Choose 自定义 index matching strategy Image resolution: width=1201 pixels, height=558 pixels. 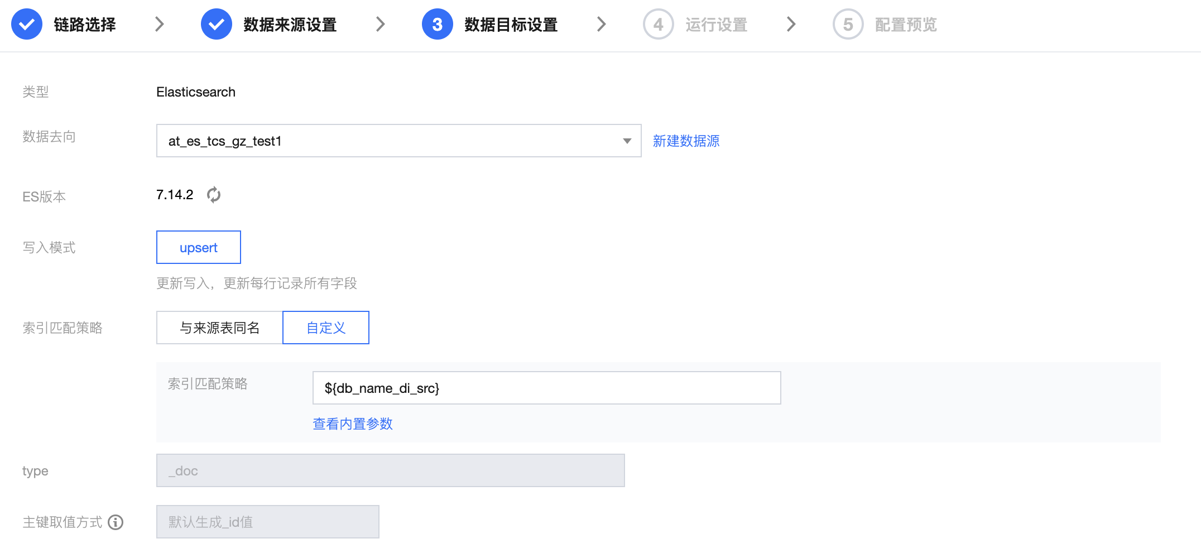click(326, 328)
